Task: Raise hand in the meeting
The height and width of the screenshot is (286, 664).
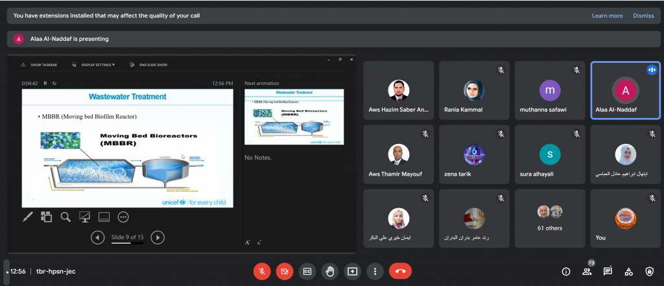Action: [x=329, y=271]
